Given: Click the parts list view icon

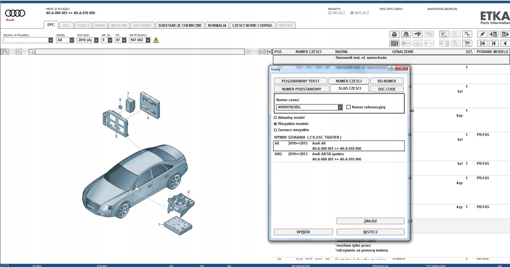Looking at the screenshot, I should point(394,43).
